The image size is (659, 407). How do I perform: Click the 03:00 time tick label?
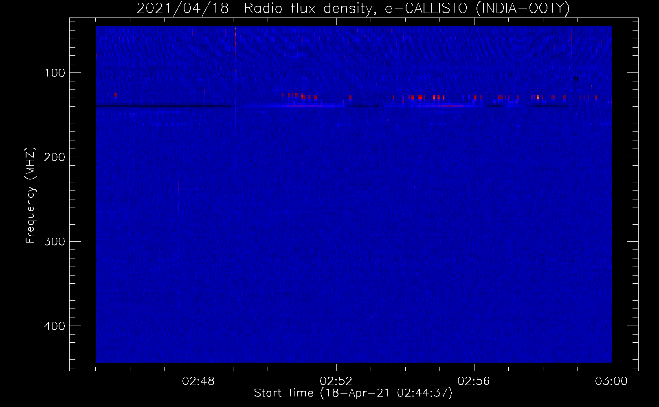pos(611,381)
